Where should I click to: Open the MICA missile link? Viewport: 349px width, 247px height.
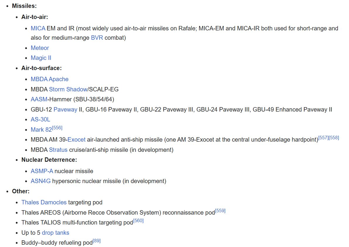(38, 28)
